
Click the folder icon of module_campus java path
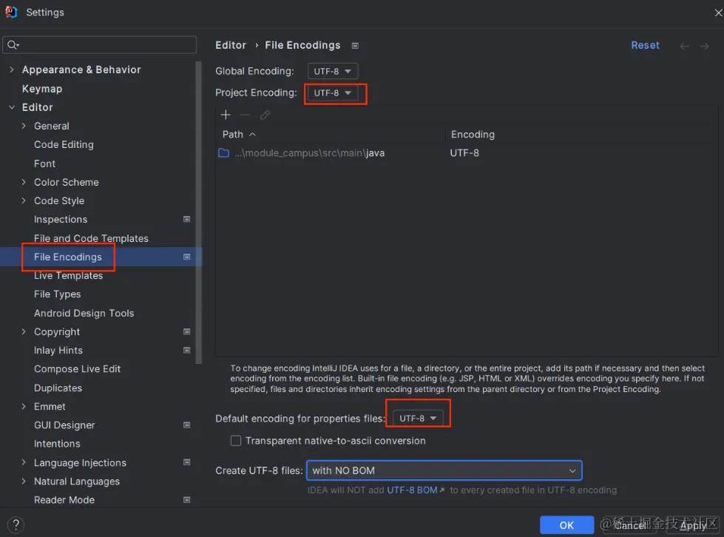[223, 153]
